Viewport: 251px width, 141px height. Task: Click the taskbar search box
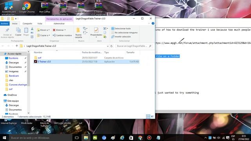pos(40,137)
